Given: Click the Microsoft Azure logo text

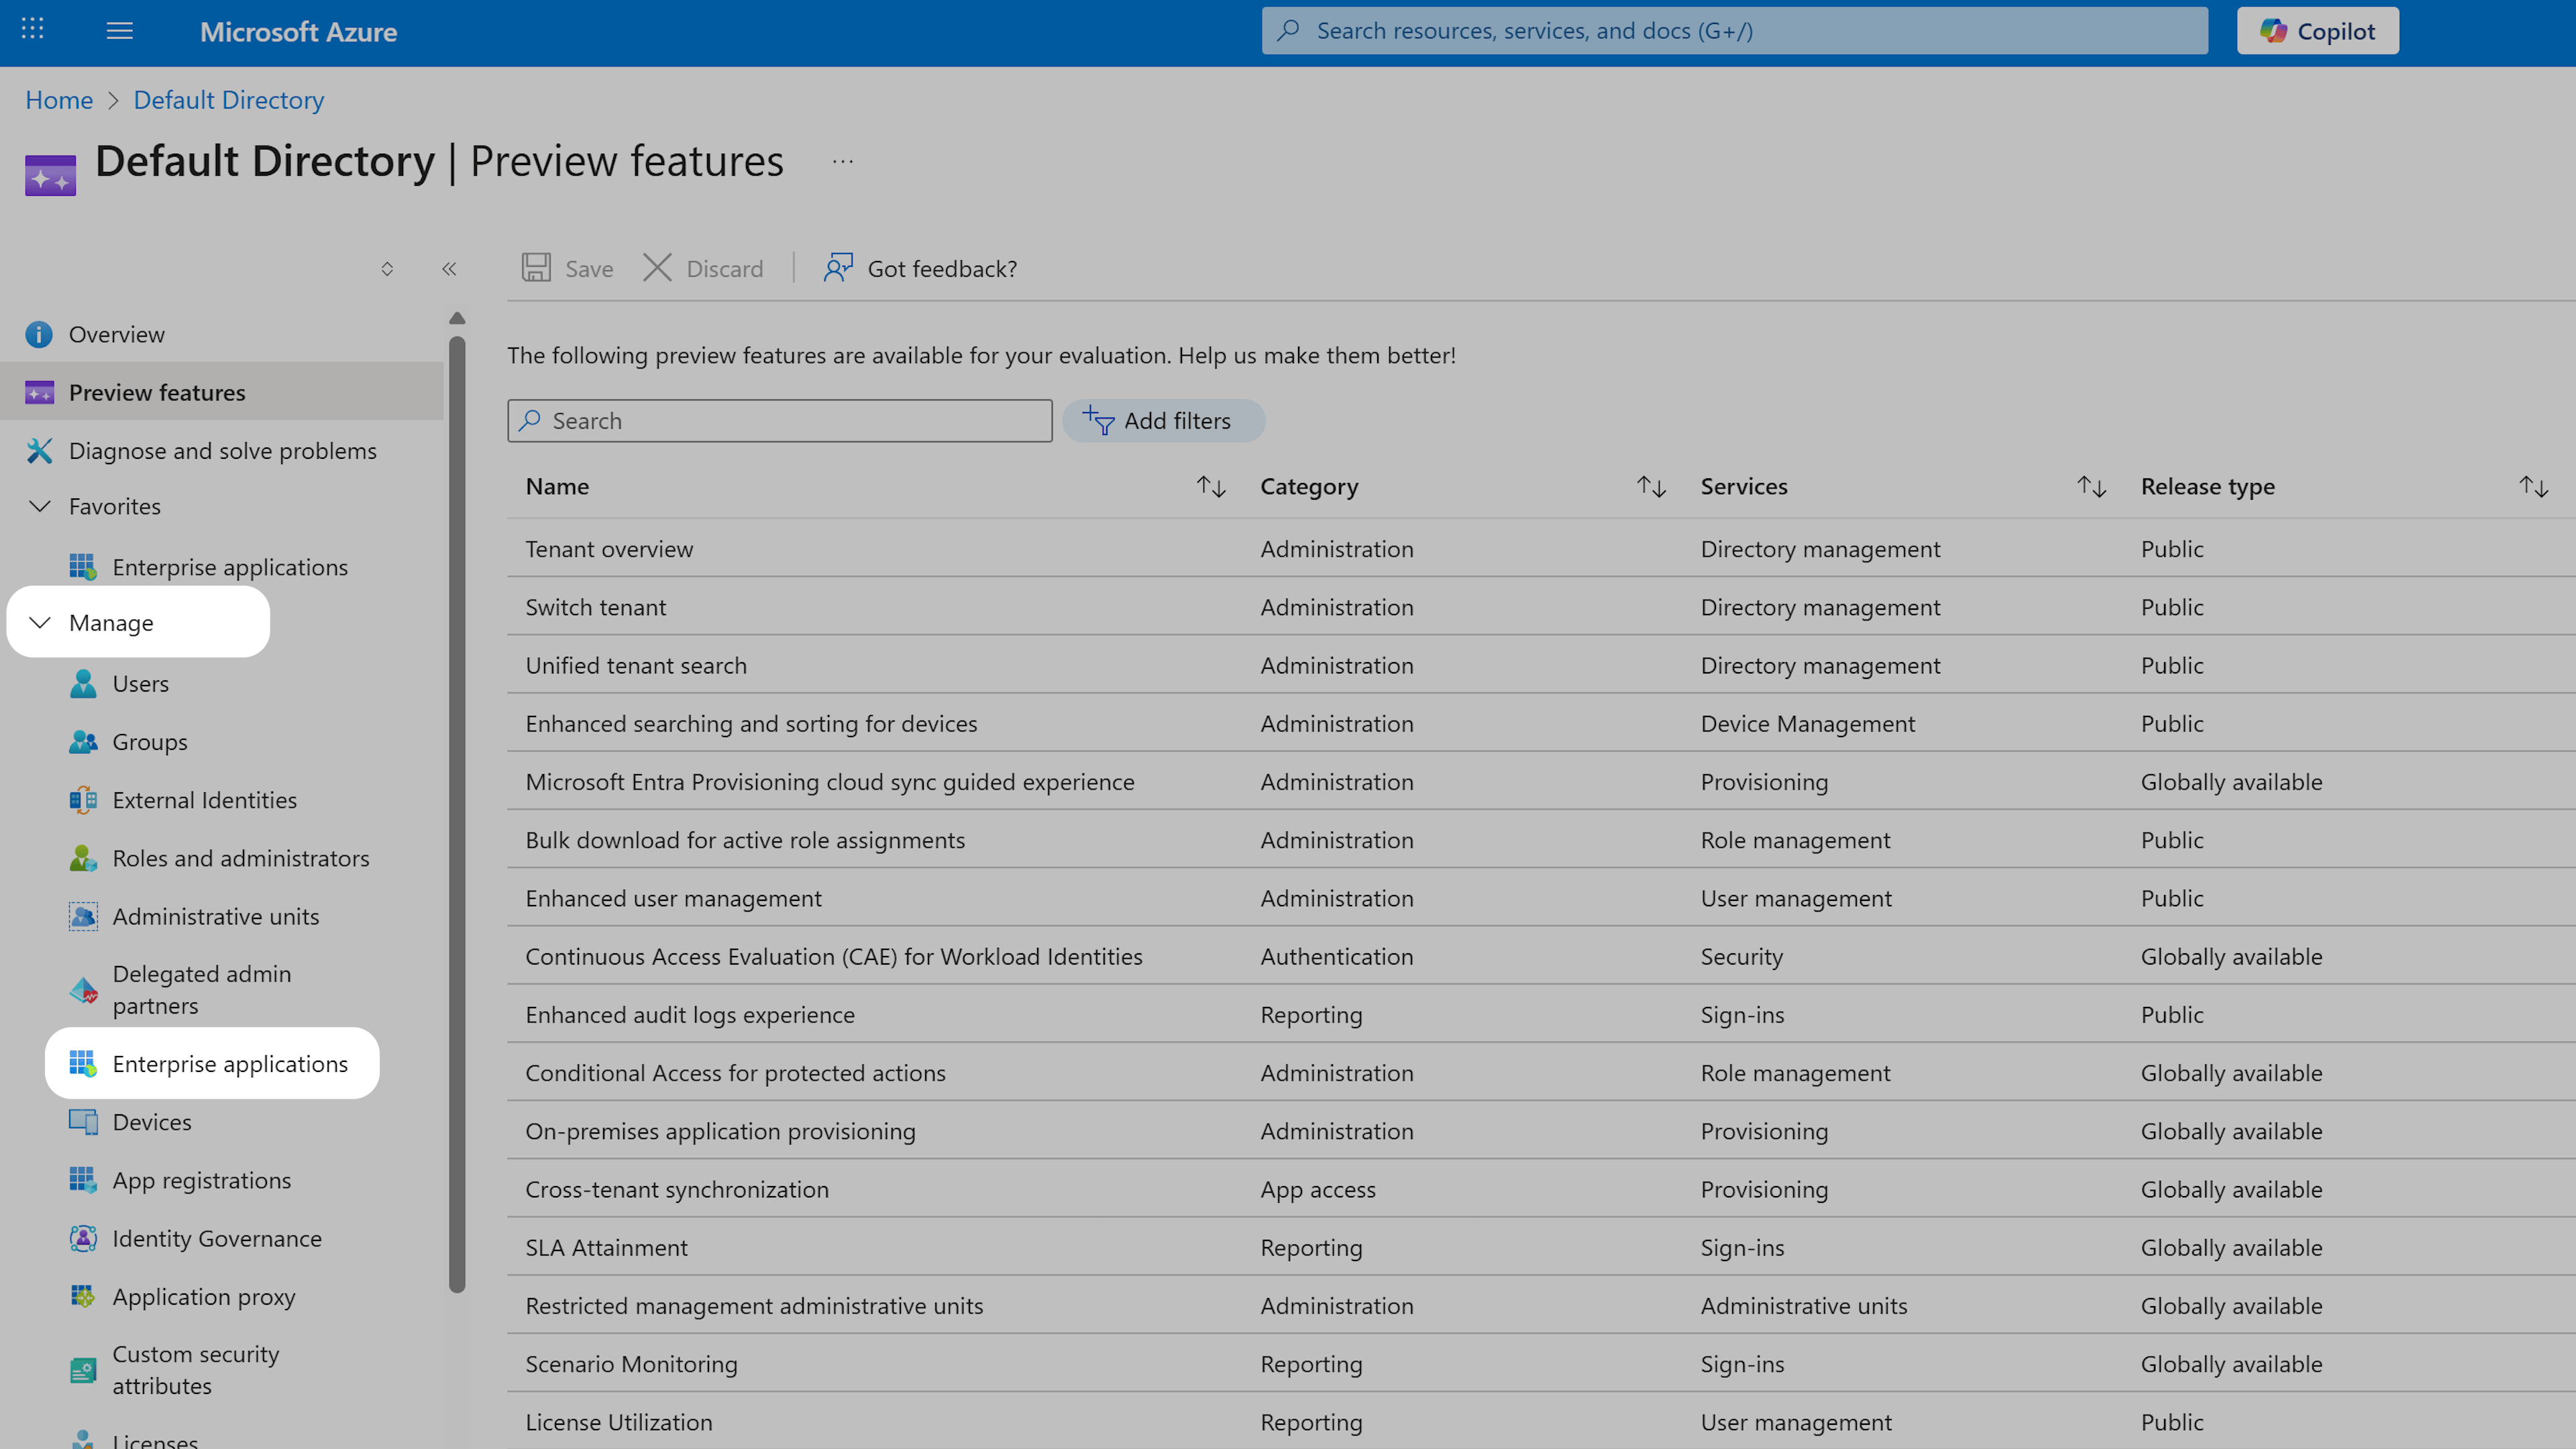Looking at the screenshot, I should [298, 31].
